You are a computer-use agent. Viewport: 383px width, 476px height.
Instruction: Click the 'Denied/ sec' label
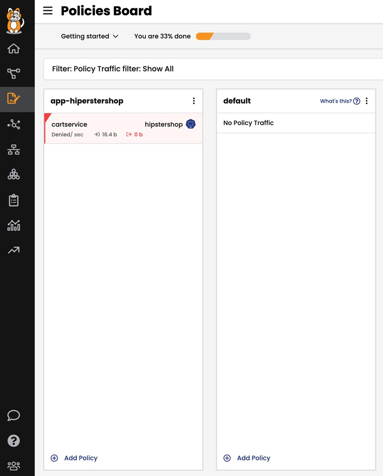[x=67, y=134]
